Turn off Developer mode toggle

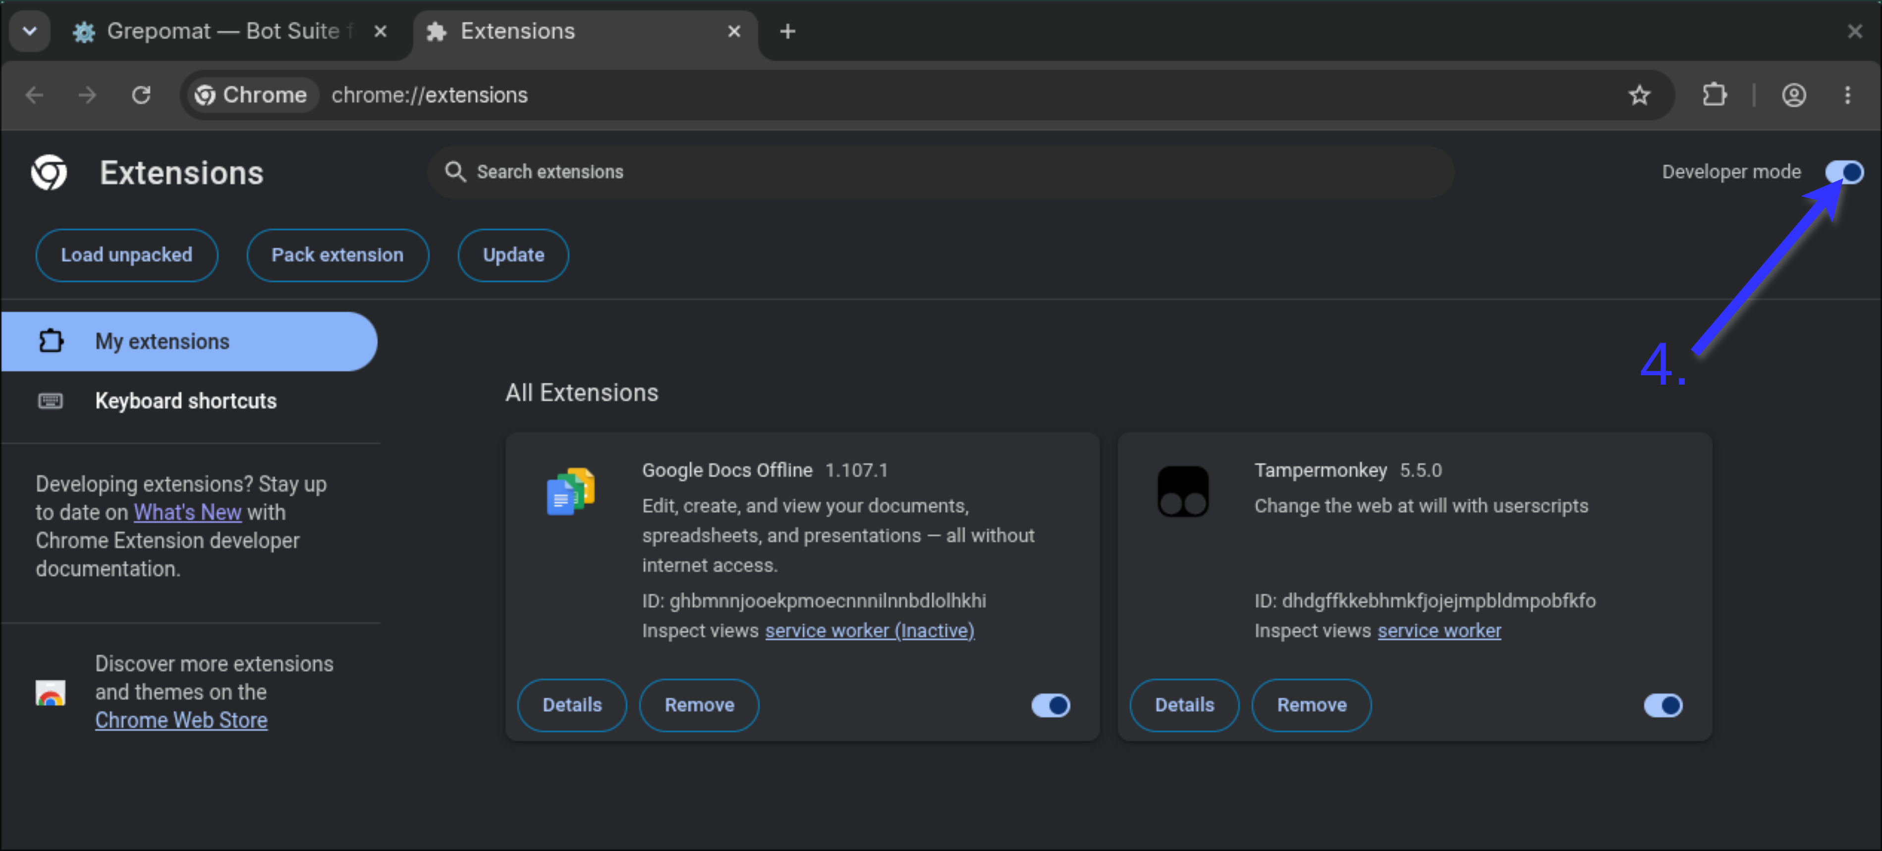(1844, 172)
